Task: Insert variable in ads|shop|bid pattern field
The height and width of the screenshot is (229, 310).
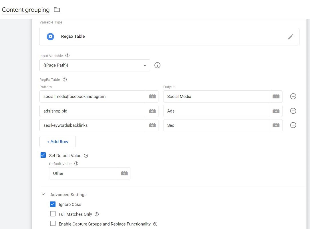Action: click(x=152, y=111)
